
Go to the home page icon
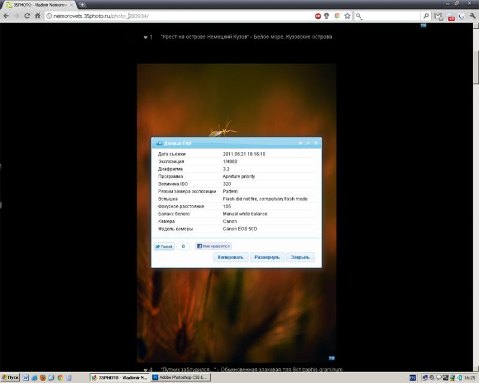point(38,16)
